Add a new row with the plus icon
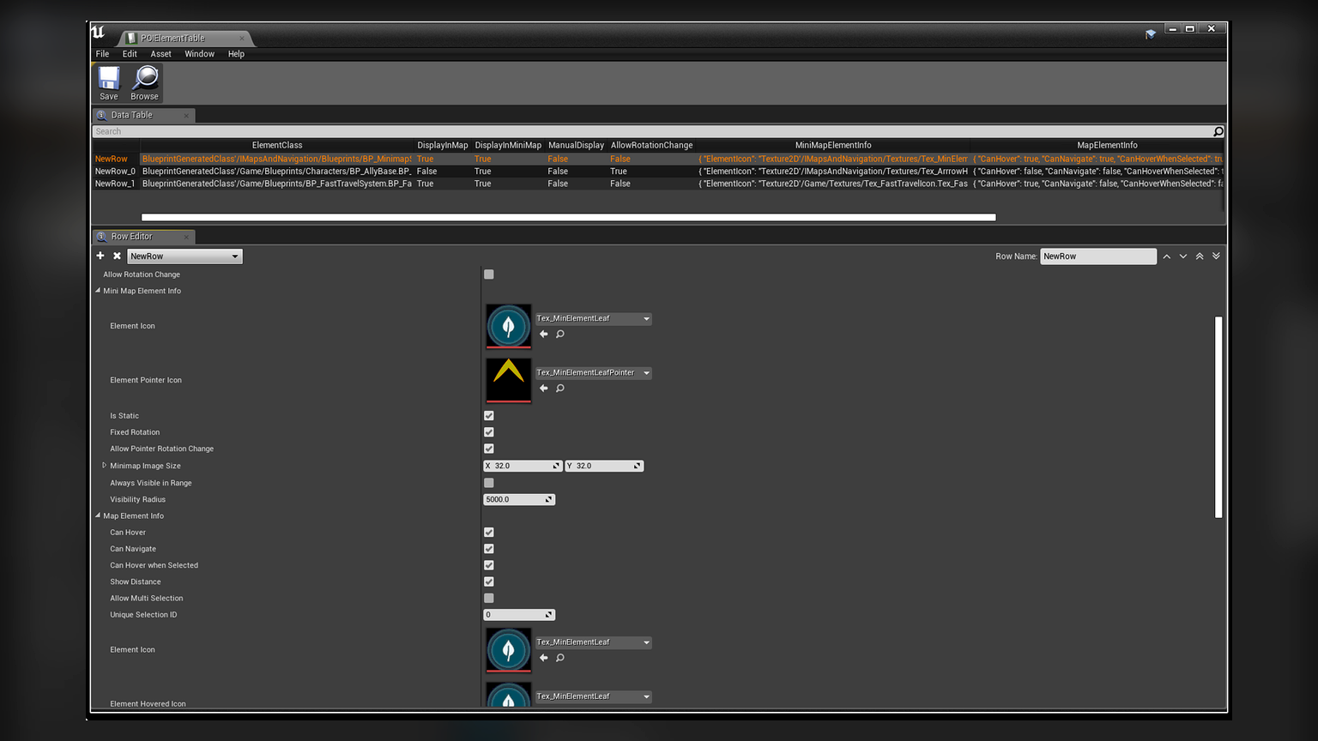 (x=100, y=256)
